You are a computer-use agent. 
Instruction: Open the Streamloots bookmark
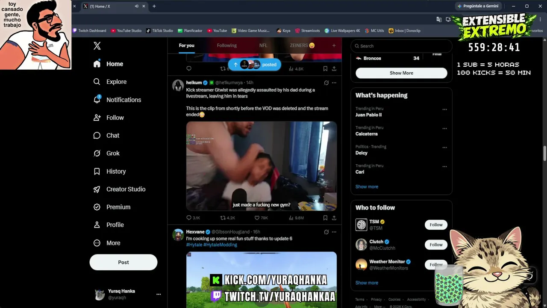coord(307,31)
